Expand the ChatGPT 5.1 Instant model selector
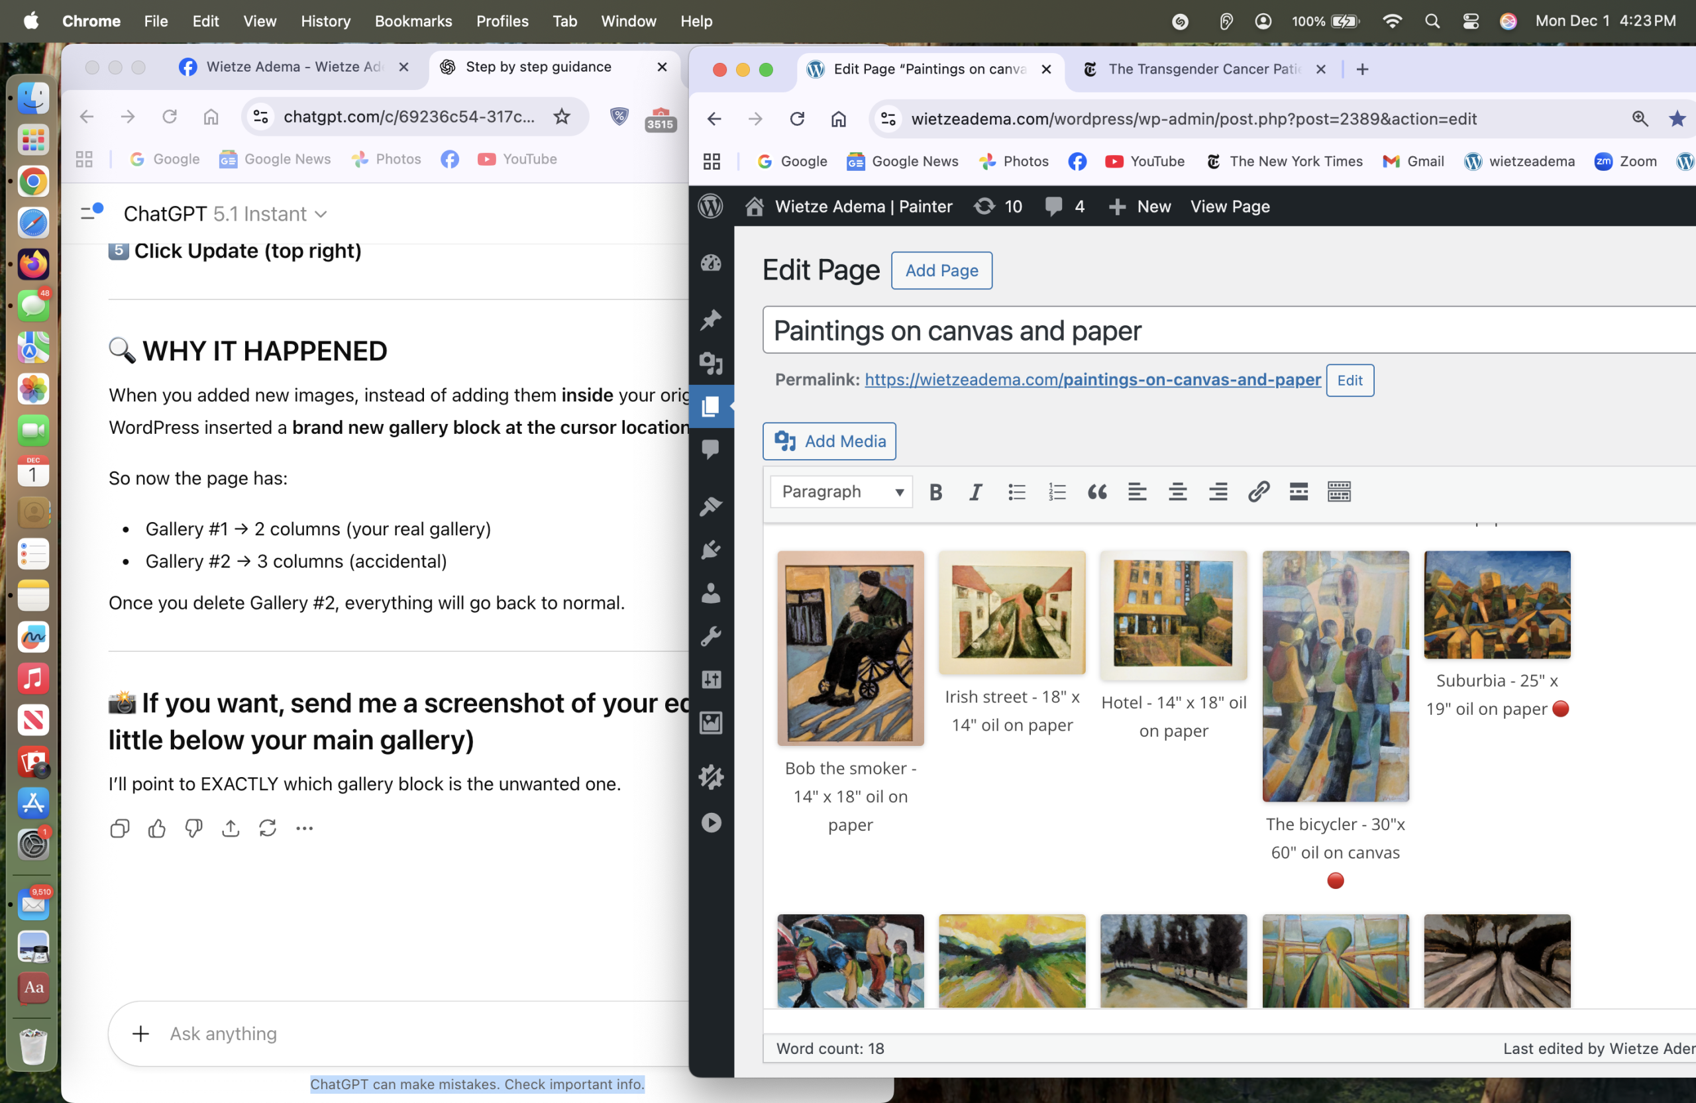Screen dimensions: 1696x1103 [225, 214]
